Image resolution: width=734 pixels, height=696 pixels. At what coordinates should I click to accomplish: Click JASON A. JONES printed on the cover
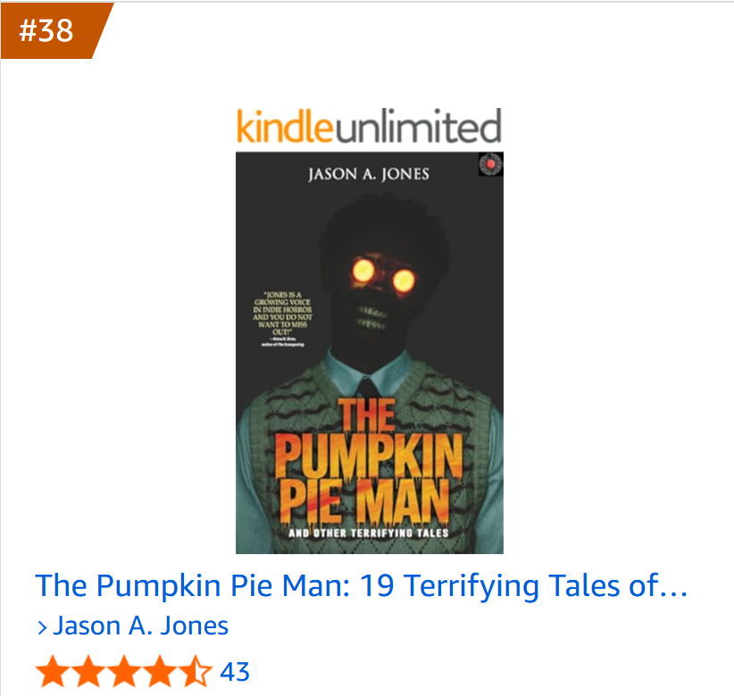(369, 174)
